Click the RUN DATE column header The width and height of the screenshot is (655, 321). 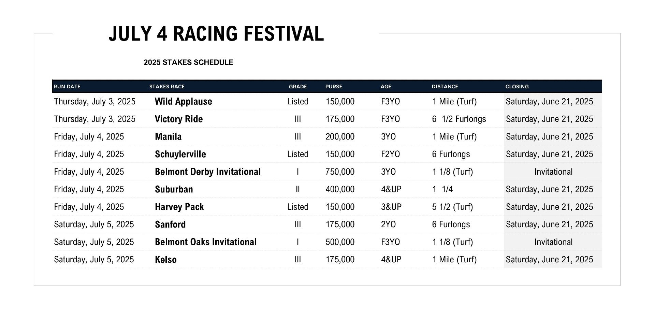click(67, 87)
